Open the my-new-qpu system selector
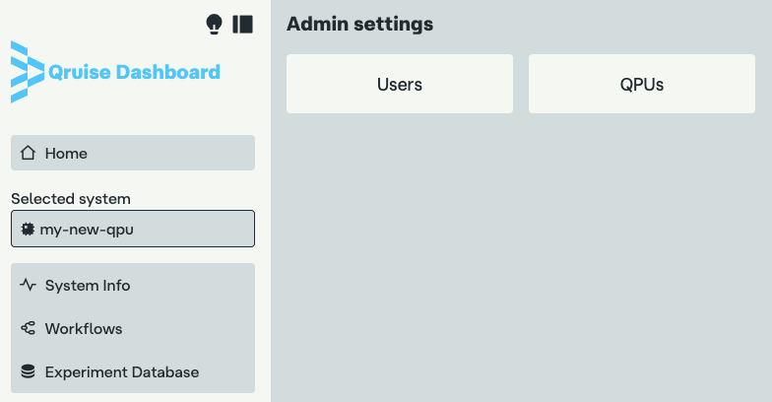 pyautogui.click(x=133, y=229)
